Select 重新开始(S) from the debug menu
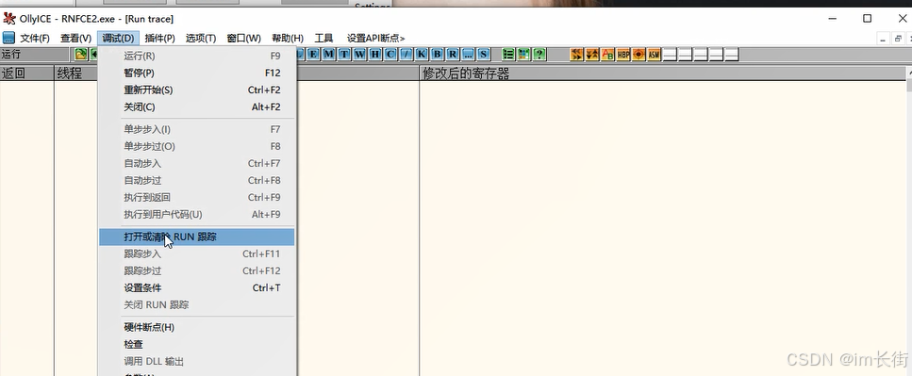Viewport: 912px width, 376px height. (x=196, y=90)
